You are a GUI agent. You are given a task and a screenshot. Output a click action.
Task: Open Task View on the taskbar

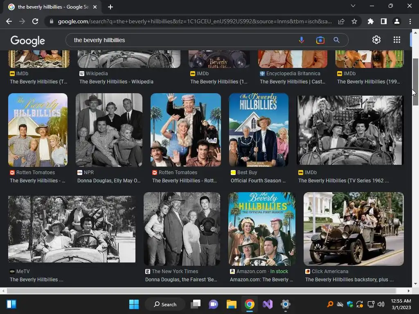click(196, 304)
